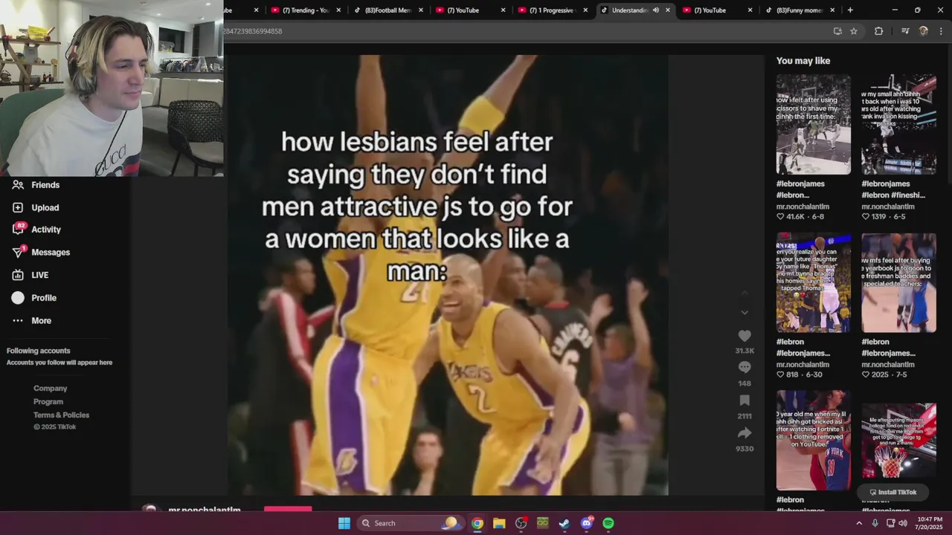Expand the hidden system tray icons chevron
The image size is (952, 535).
coord(859,523)
